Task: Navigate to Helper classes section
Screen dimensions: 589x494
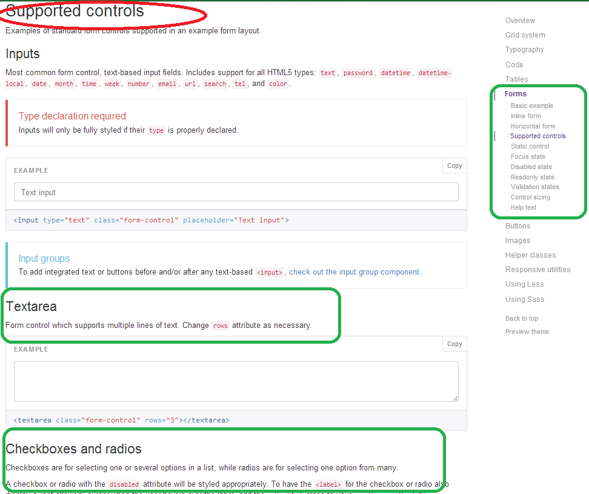Action: pyautogui.click(x=530, y=255)
